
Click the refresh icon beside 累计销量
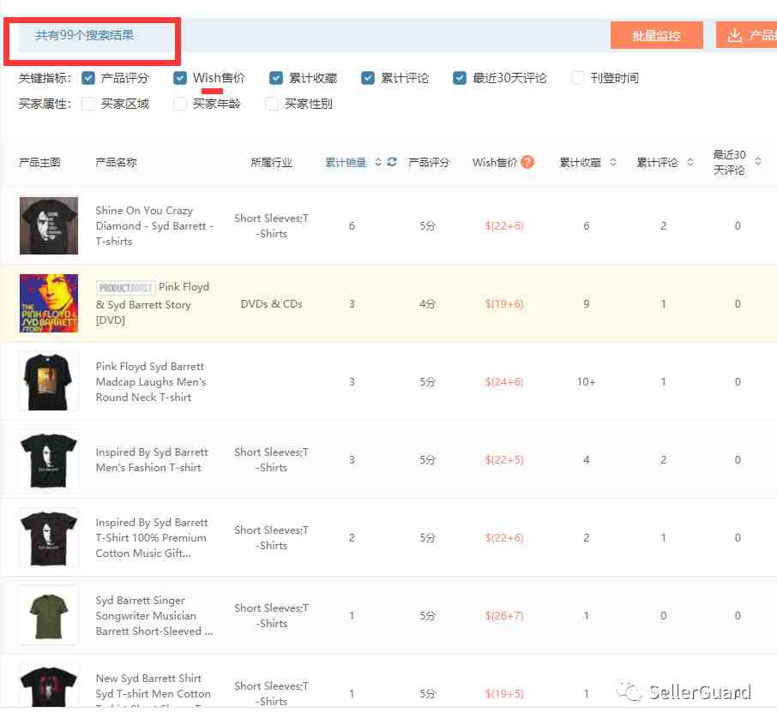(x=392, y=162)
